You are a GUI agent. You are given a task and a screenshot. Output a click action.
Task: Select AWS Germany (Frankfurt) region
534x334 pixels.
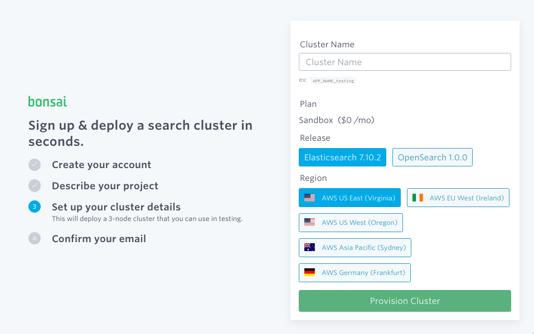pos(355,273)
